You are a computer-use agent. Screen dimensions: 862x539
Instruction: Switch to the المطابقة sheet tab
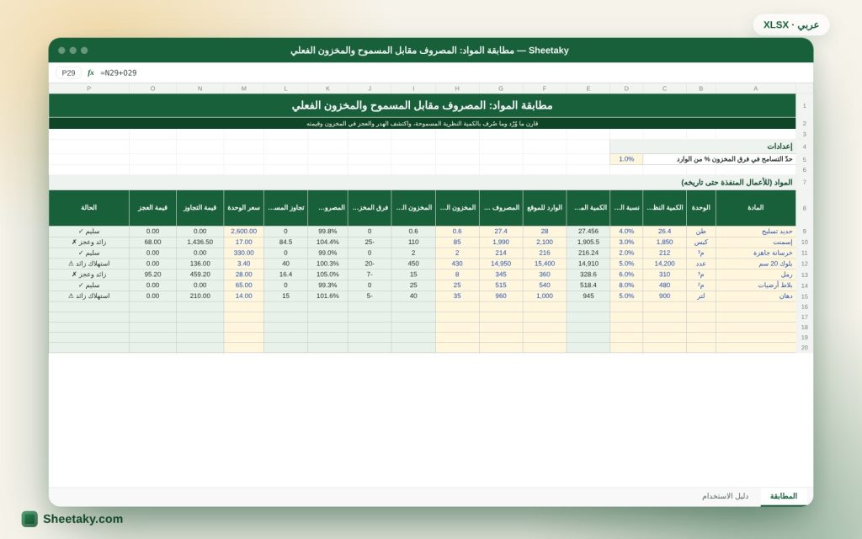tap(784, 496)
